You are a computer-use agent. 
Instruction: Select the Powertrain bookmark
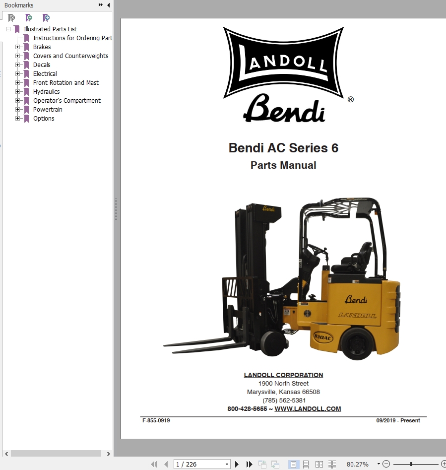48,109
